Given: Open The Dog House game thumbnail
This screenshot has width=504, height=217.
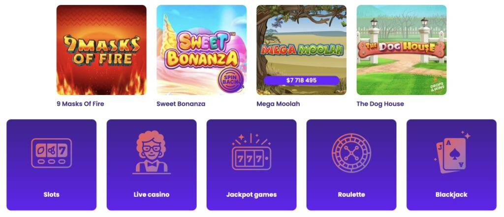Looking at the screenshot, I should pyautogui.click(x=402, y=50).
